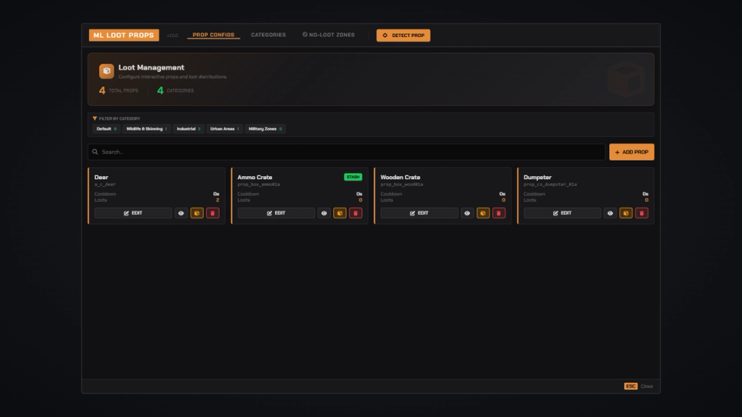Click the Loots value on Deer card

(218, 200)
